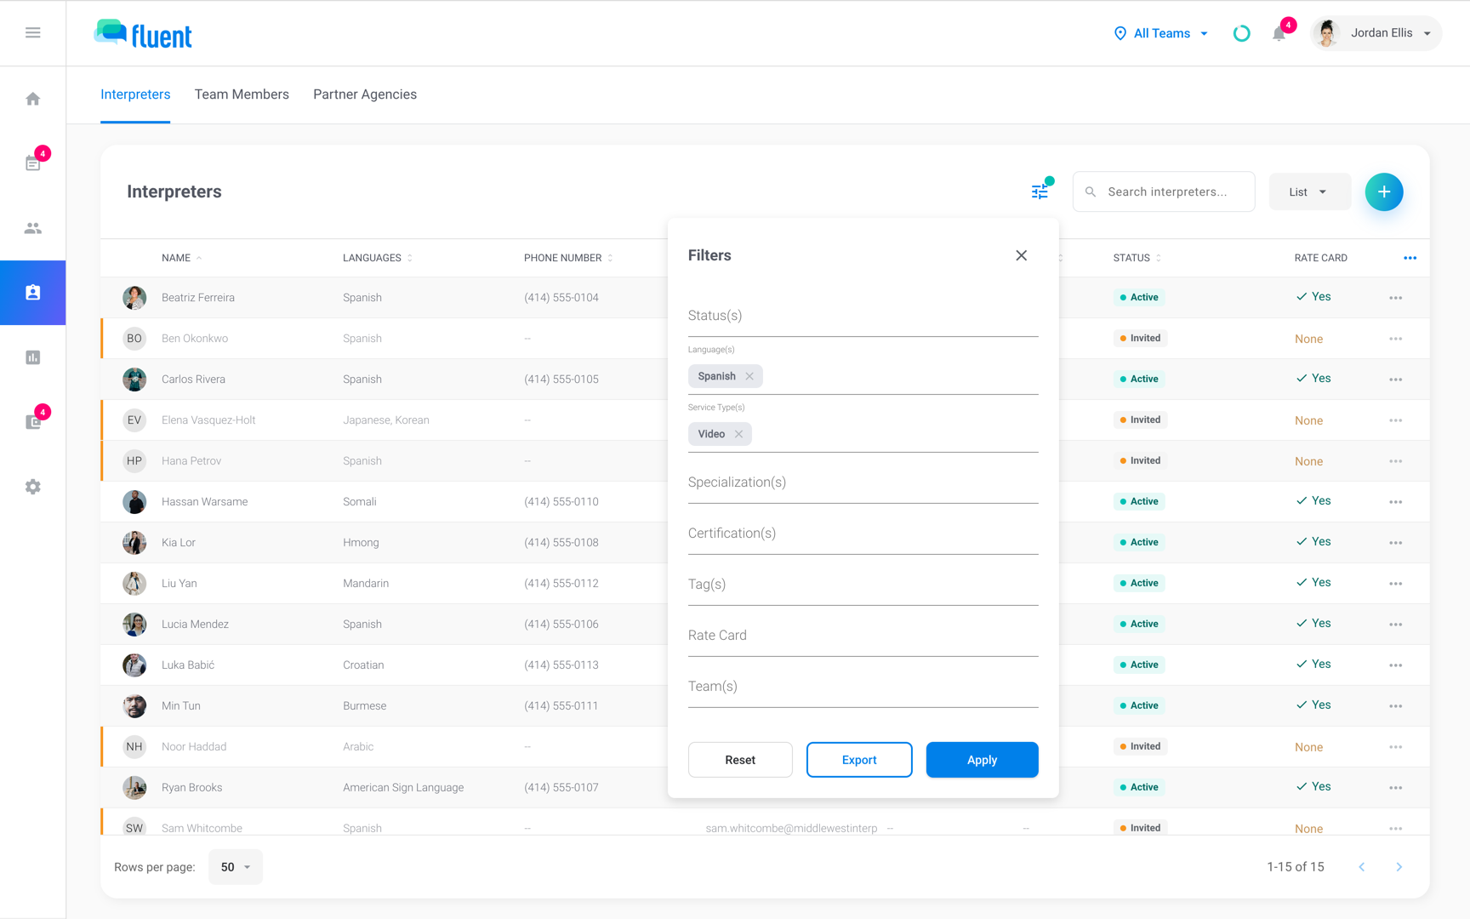Sort by Languages column
1470x919 pixels.
point(377,258)
